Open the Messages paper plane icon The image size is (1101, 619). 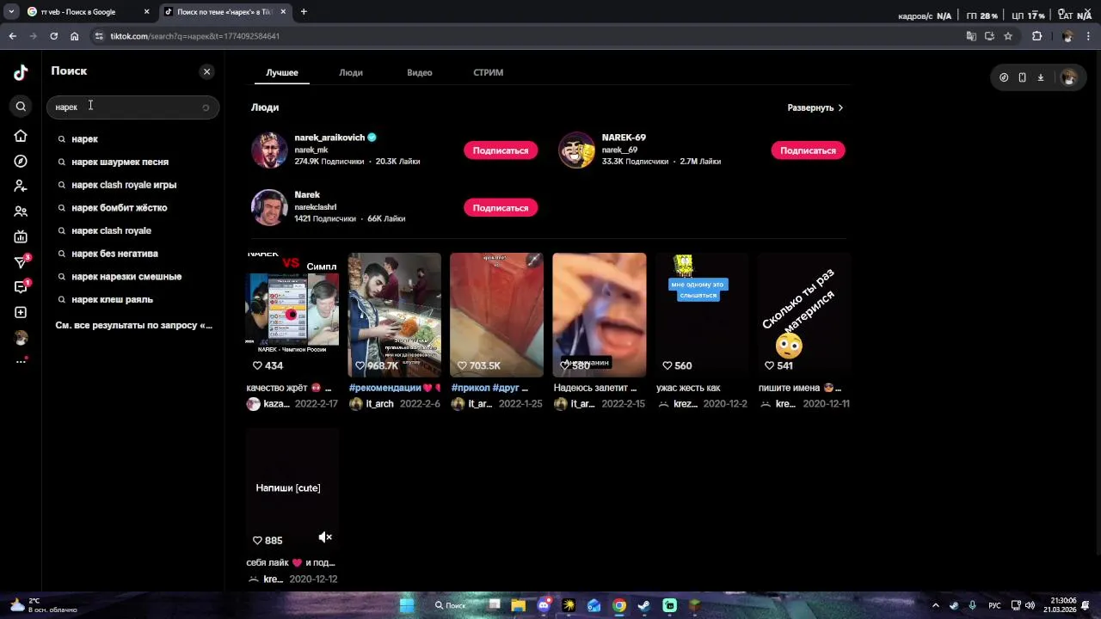coord(21,262)
